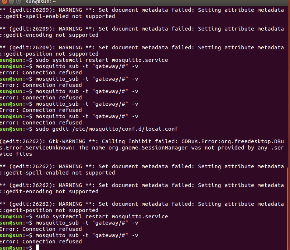Click the "sudo gedit /etc/mosquitto/conf.d/local.conf" command
The height and width of the screenshot is (250, 290).
tap(107, 129)
